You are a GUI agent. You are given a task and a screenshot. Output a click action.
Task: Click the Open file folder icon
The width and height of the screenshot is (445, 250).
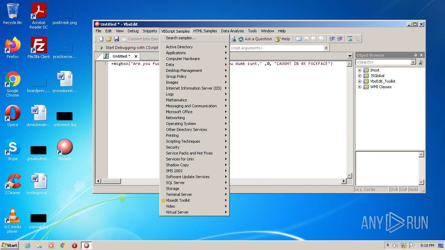(109, 39)
